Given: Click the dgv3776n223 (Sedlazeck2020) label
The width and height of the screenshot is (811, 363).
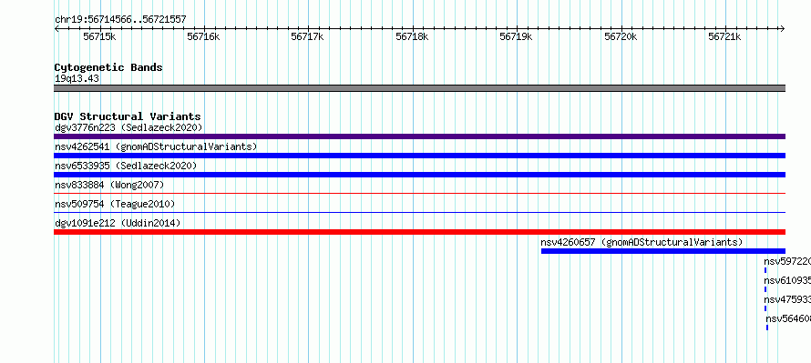Looking at the screenshot, I should (128, 127).
